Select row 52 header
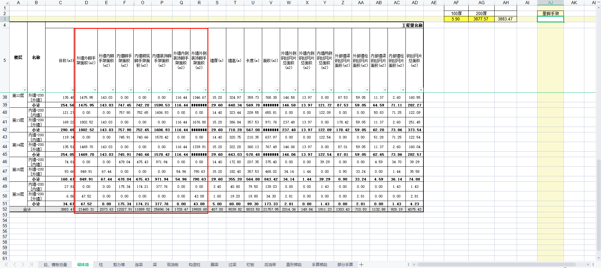Screen dimensions: 601x268 [x=4, y=209]
